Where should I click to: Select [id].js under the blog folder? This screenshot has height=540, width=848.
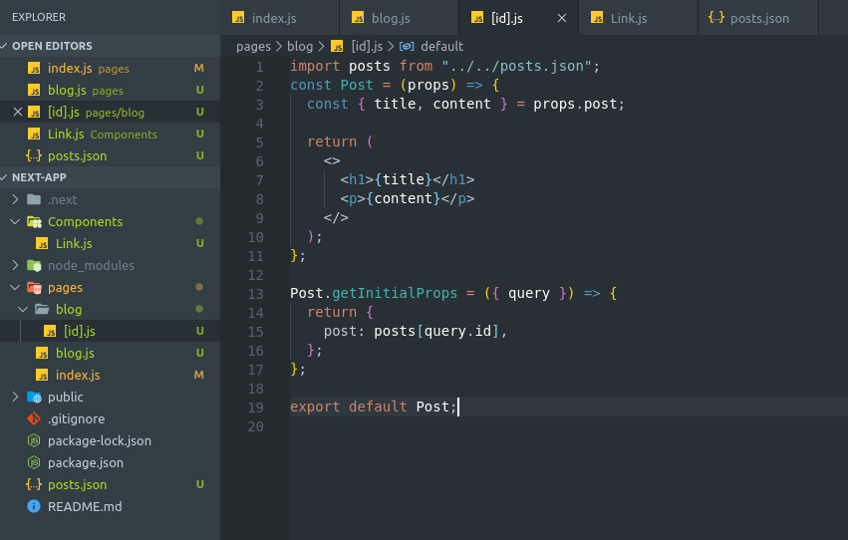point(80,331)
